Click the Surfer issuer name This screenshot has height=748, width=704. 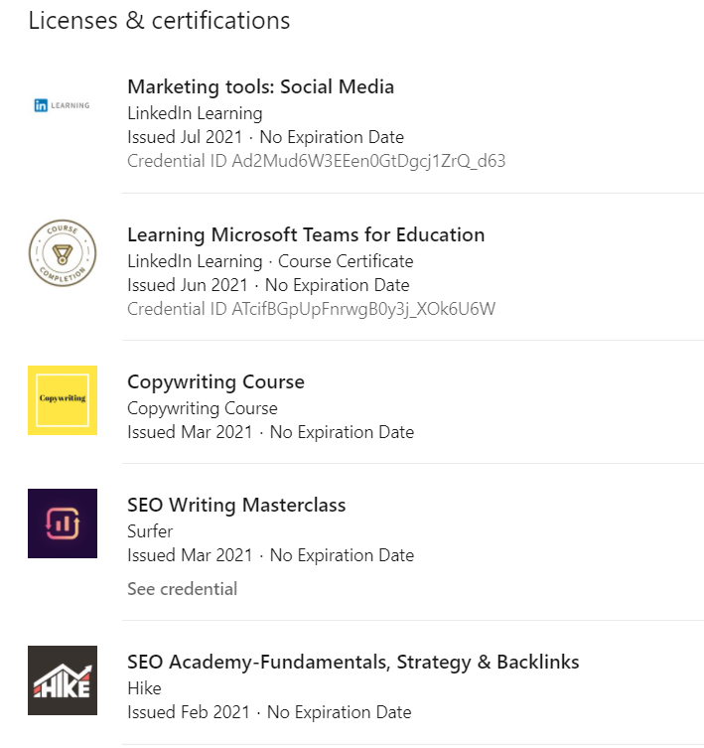point(150,531)
